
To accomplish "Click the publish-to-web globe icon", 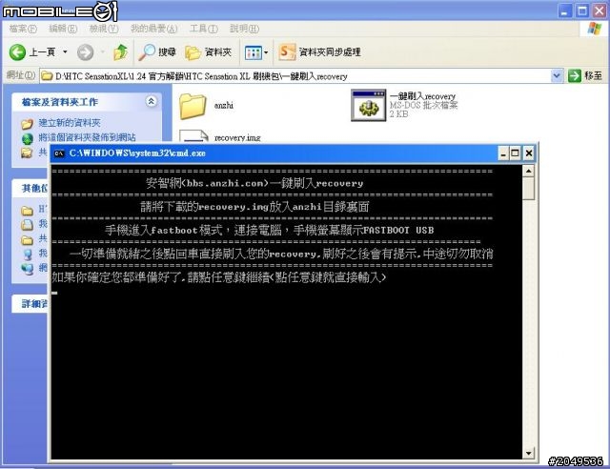I will [x=28, y=138].
